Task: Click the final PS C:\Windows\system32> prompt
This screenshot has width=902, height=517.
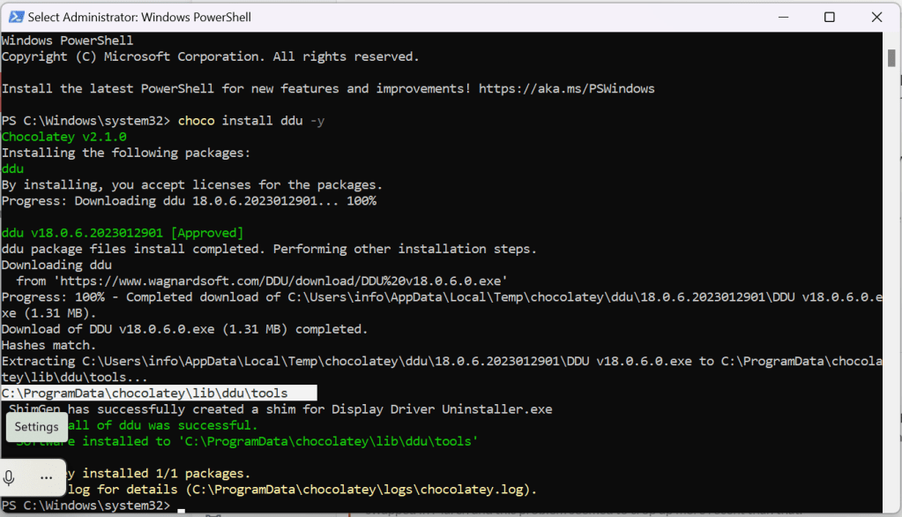Action: [86, 506]
